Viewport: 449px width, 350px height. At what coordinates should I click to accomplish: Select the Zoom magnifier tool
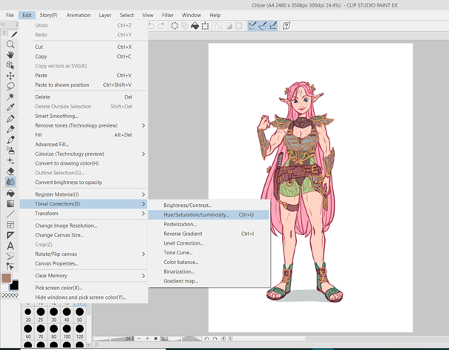click(x=10, y=44)
